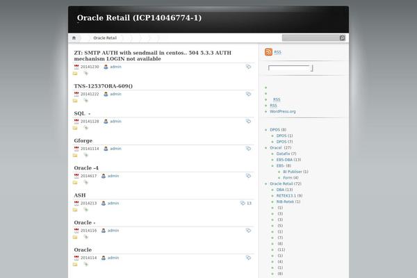Click the search magnifier icon in the top bar
Screen dimensions: 417x278
pos(342,38)
